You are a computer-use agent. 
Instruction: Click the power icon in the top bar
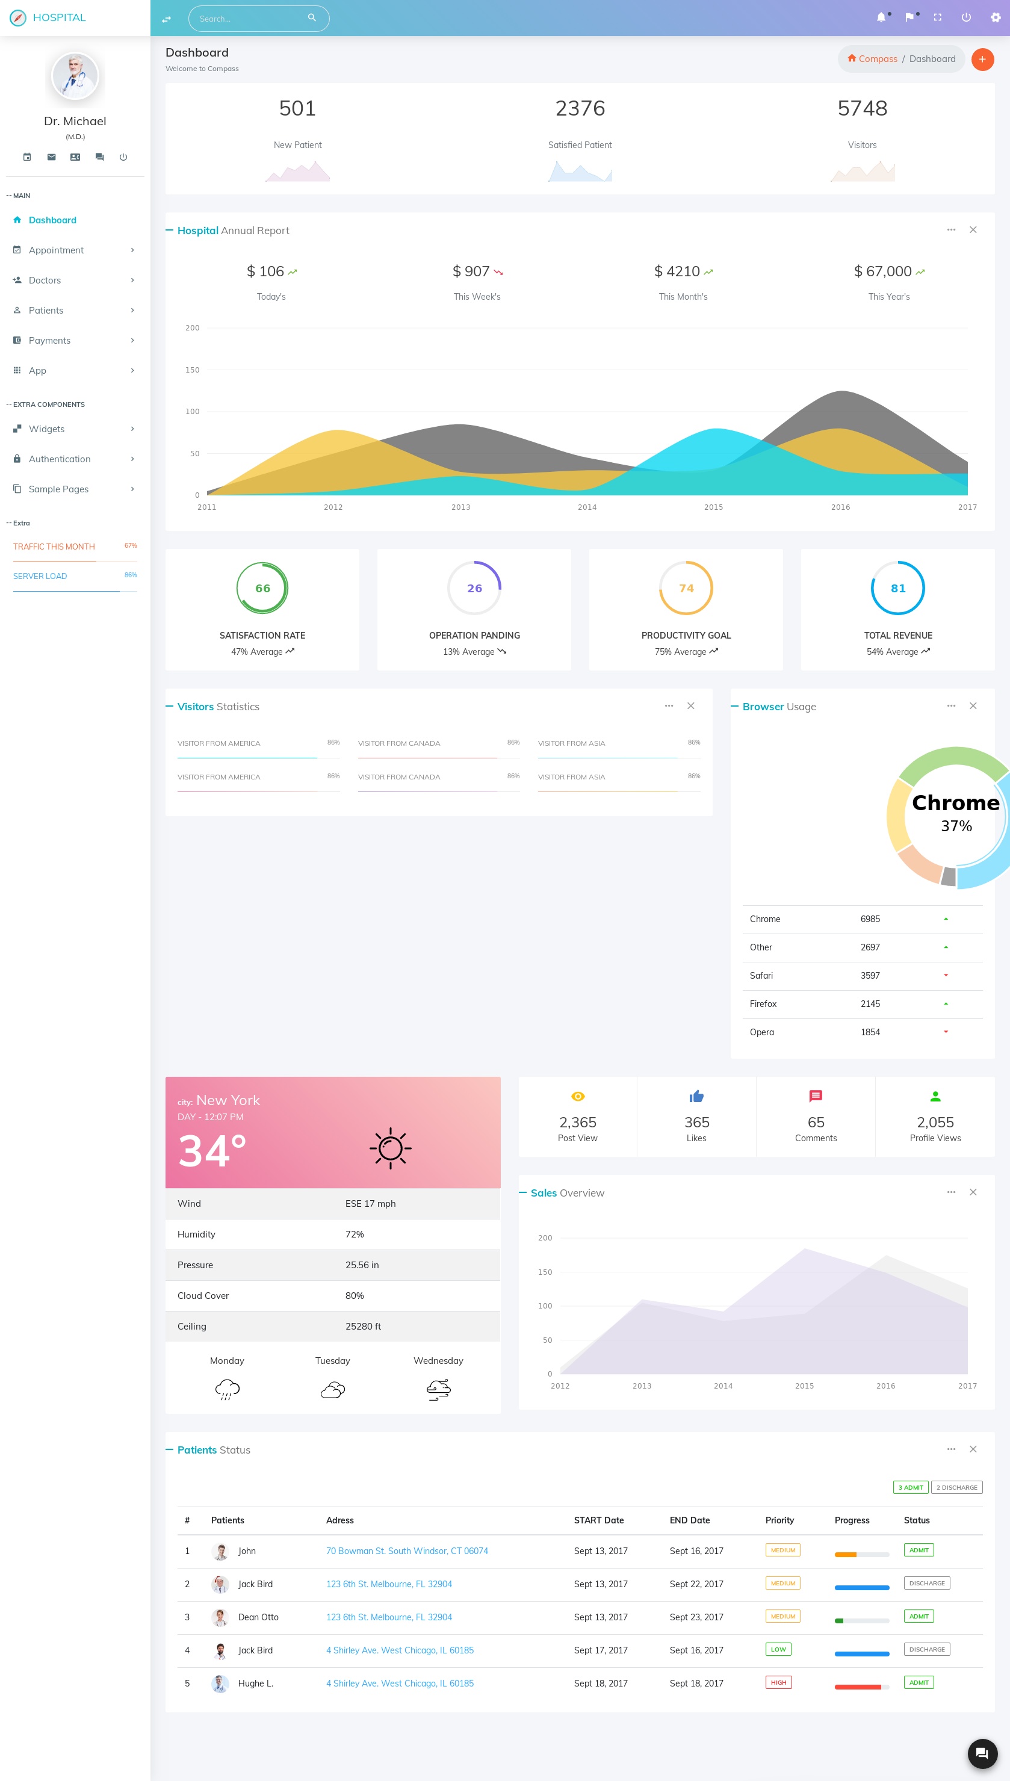pyautogui.click(x=966, y=17)
